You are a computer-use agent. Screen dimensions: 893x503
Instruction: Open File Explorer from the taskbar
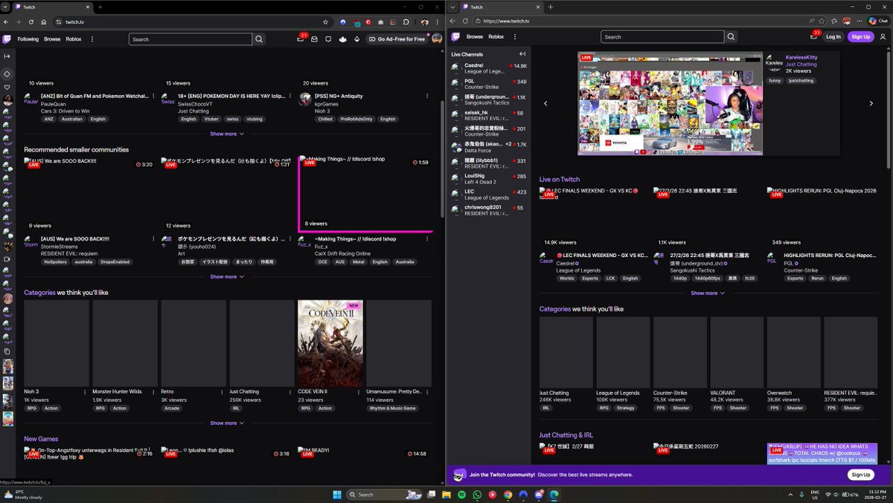click(446, 494)
